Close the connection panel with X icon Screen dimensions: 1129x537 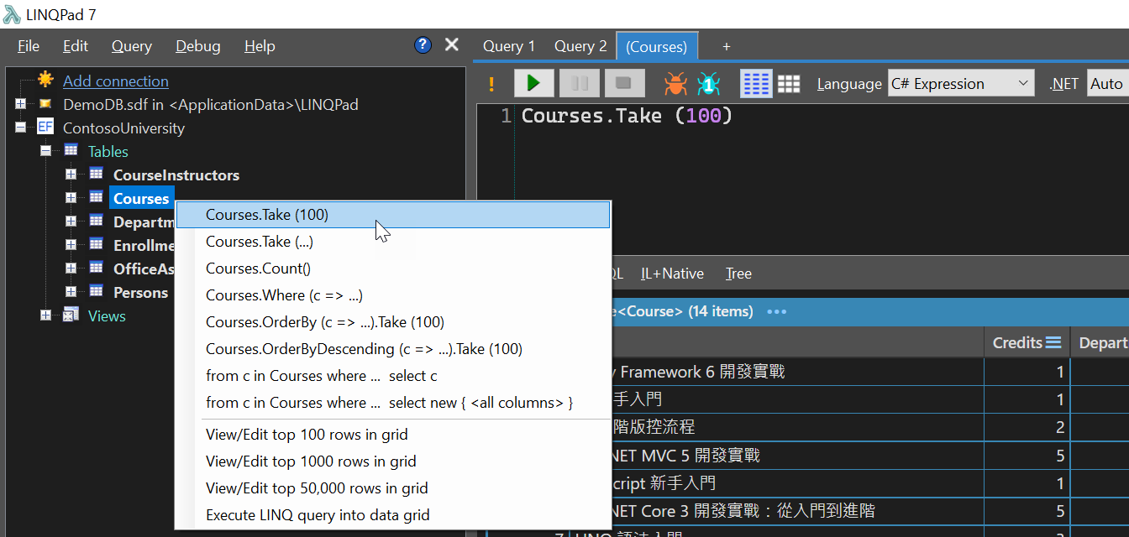[x=452, y=45]
